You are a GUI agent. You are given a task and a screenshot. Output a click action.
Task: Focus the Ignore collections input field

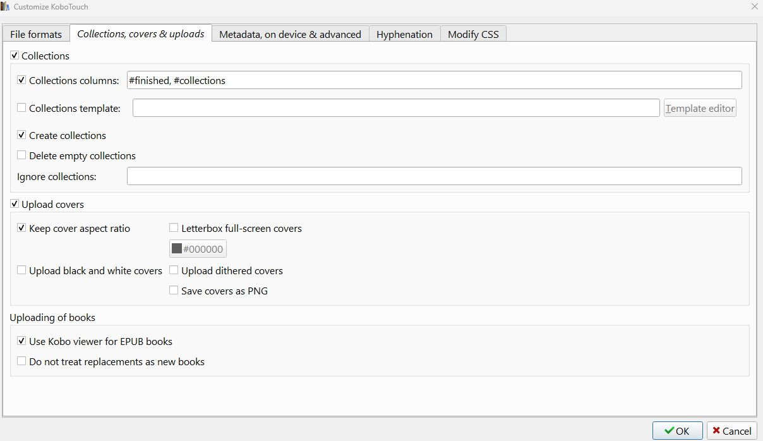434,176
